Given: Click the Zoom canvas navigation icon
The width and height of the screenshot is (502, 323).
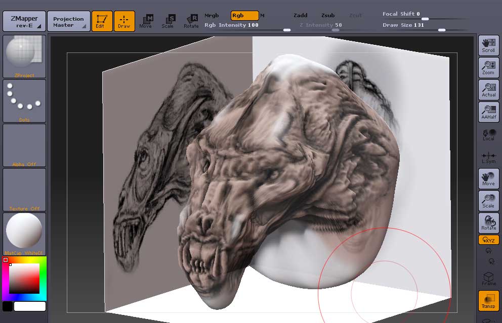Looking at the screenshot, I should click(488, 68).
